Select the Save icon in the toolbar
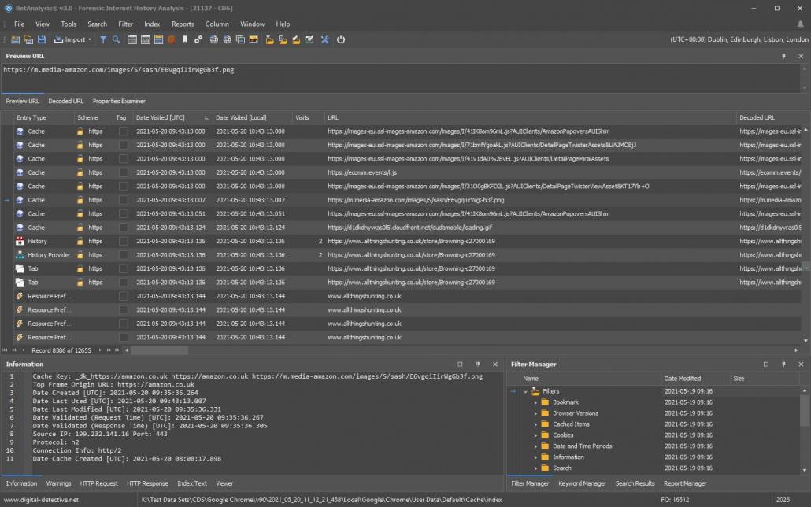Screen dimensions: 811x507 41,39
